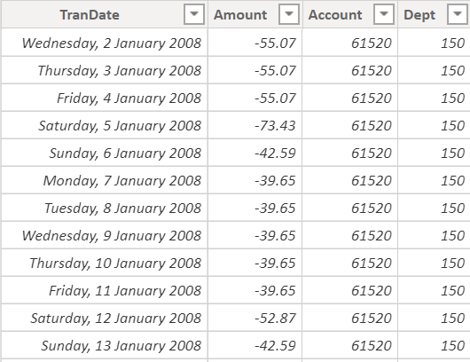470x362 pixels.
Task: Select Account cell for Friday, 4 January
Action: point(350,98)
